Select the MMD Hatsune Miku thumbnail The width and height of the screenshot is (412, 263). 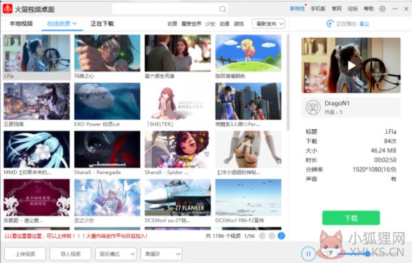(37, 149)
